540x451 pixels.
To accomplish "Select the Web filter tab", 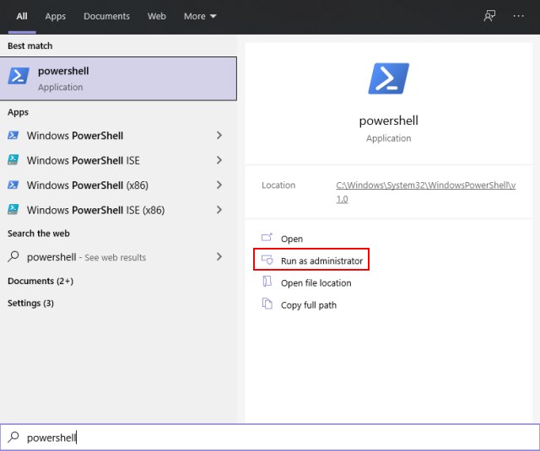I will (x=157, y=16).
